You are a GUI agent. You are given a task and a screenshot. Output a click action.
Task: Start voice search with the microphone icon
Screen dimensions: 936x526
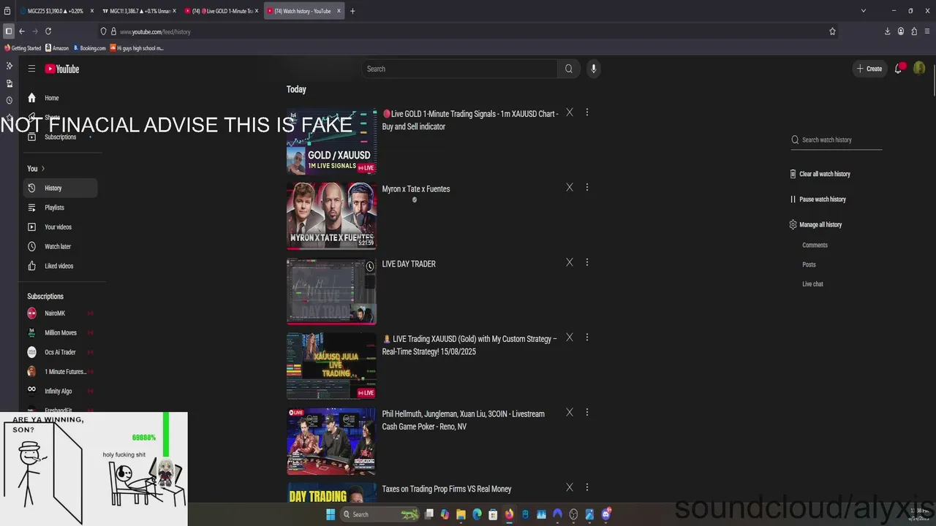tap(593, 69)
